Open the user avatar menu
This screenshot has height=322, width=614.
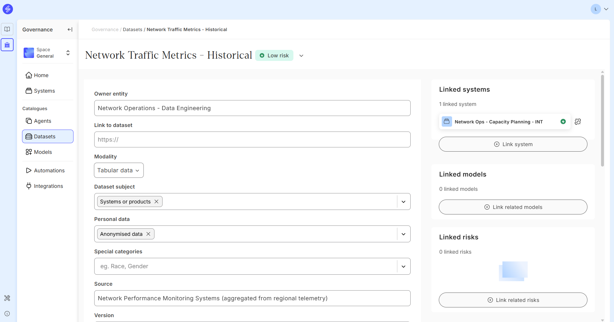click(600, 9)
